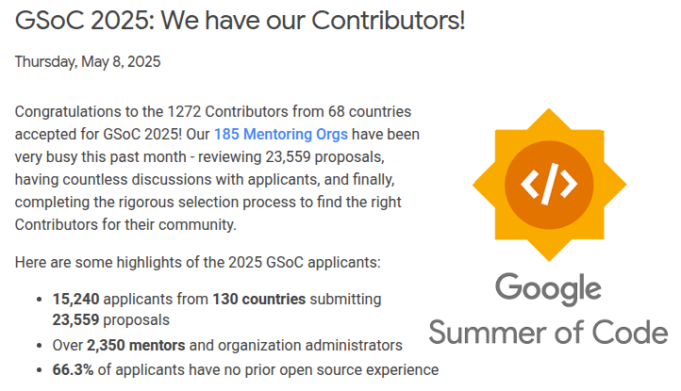The height and width of the screenshot is (391, 681).
Task: Click the Here are some highlights sentence
Action: coord(198,263)
